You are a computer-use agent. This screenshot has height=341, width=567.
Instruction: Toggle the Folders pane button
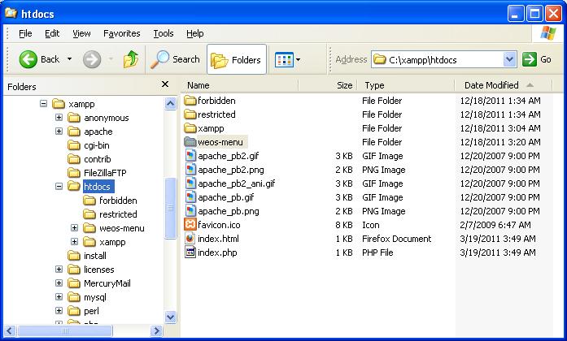coord(237,59)
